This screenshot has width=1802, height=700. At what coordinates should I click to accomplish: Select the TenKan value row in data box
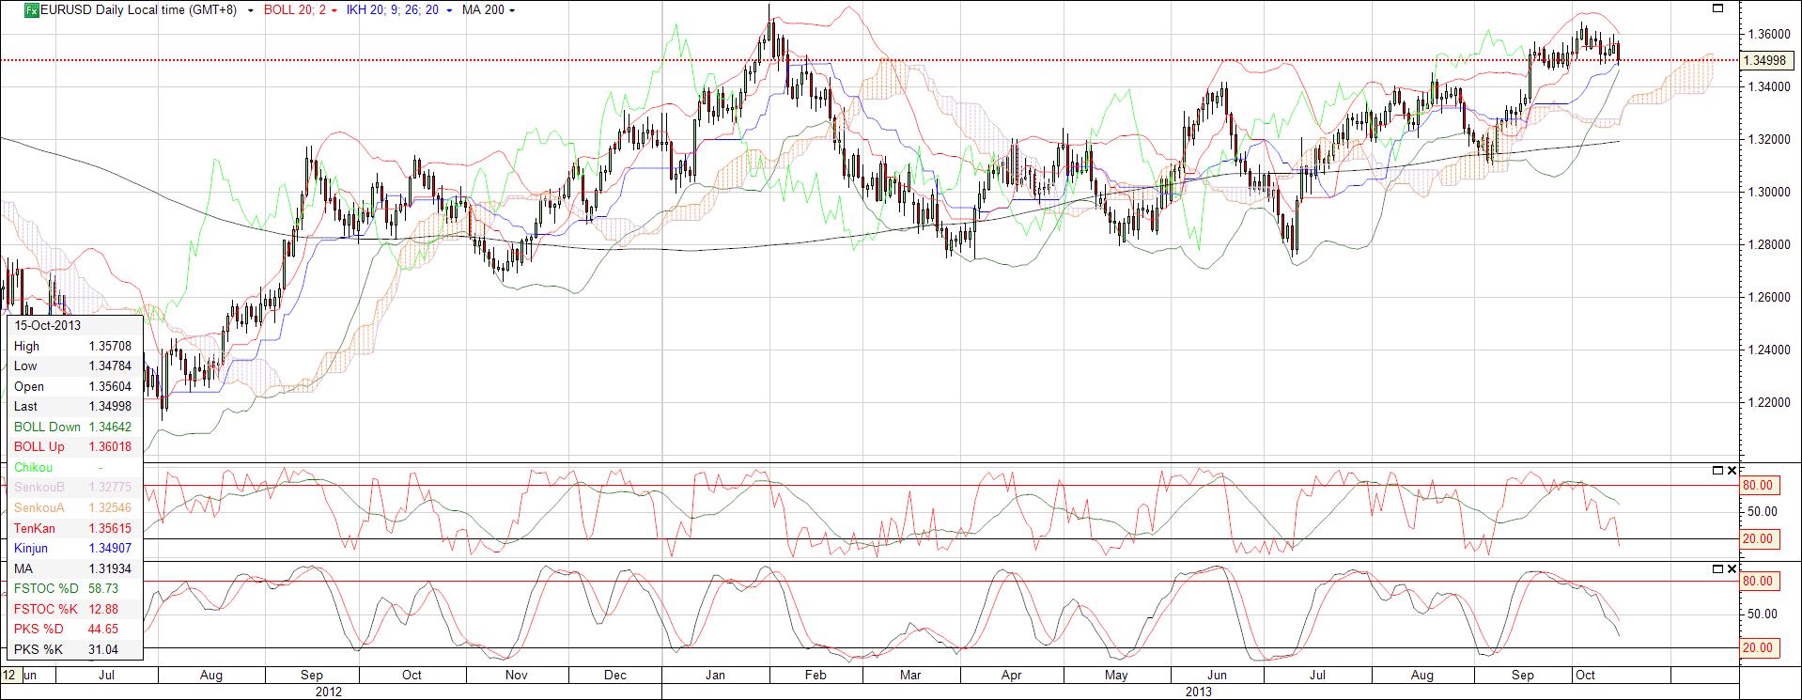click(x=73, y=528)
